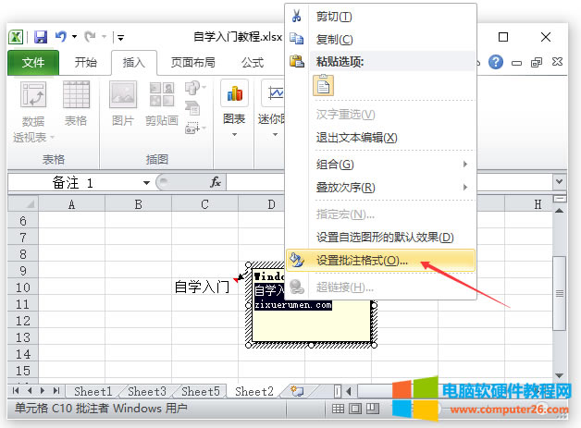Select row 10 header
The width and height of the screenshot is (581, 428).
pos(23,287)
